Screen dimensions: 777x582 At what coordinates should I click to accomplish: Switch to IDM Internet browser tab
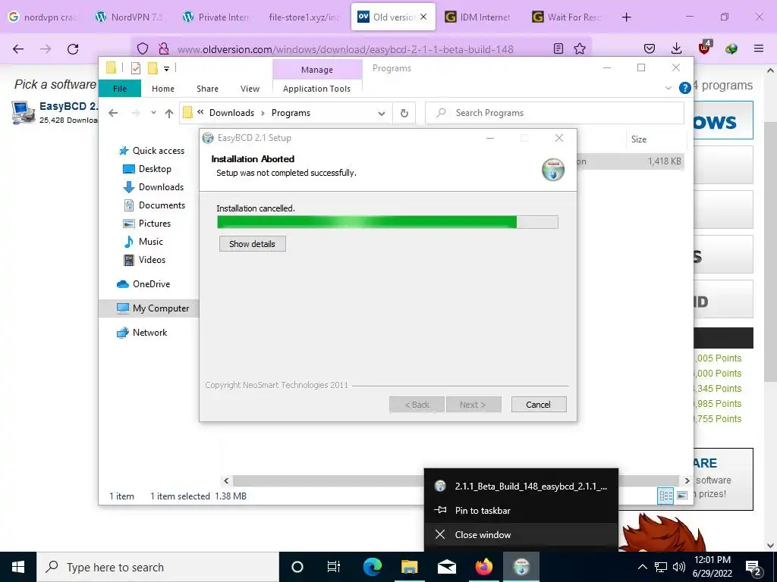tap(477, 17)
